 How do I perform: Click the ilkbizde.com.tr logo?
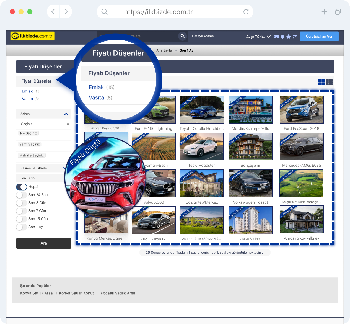[x=32, y=36]
